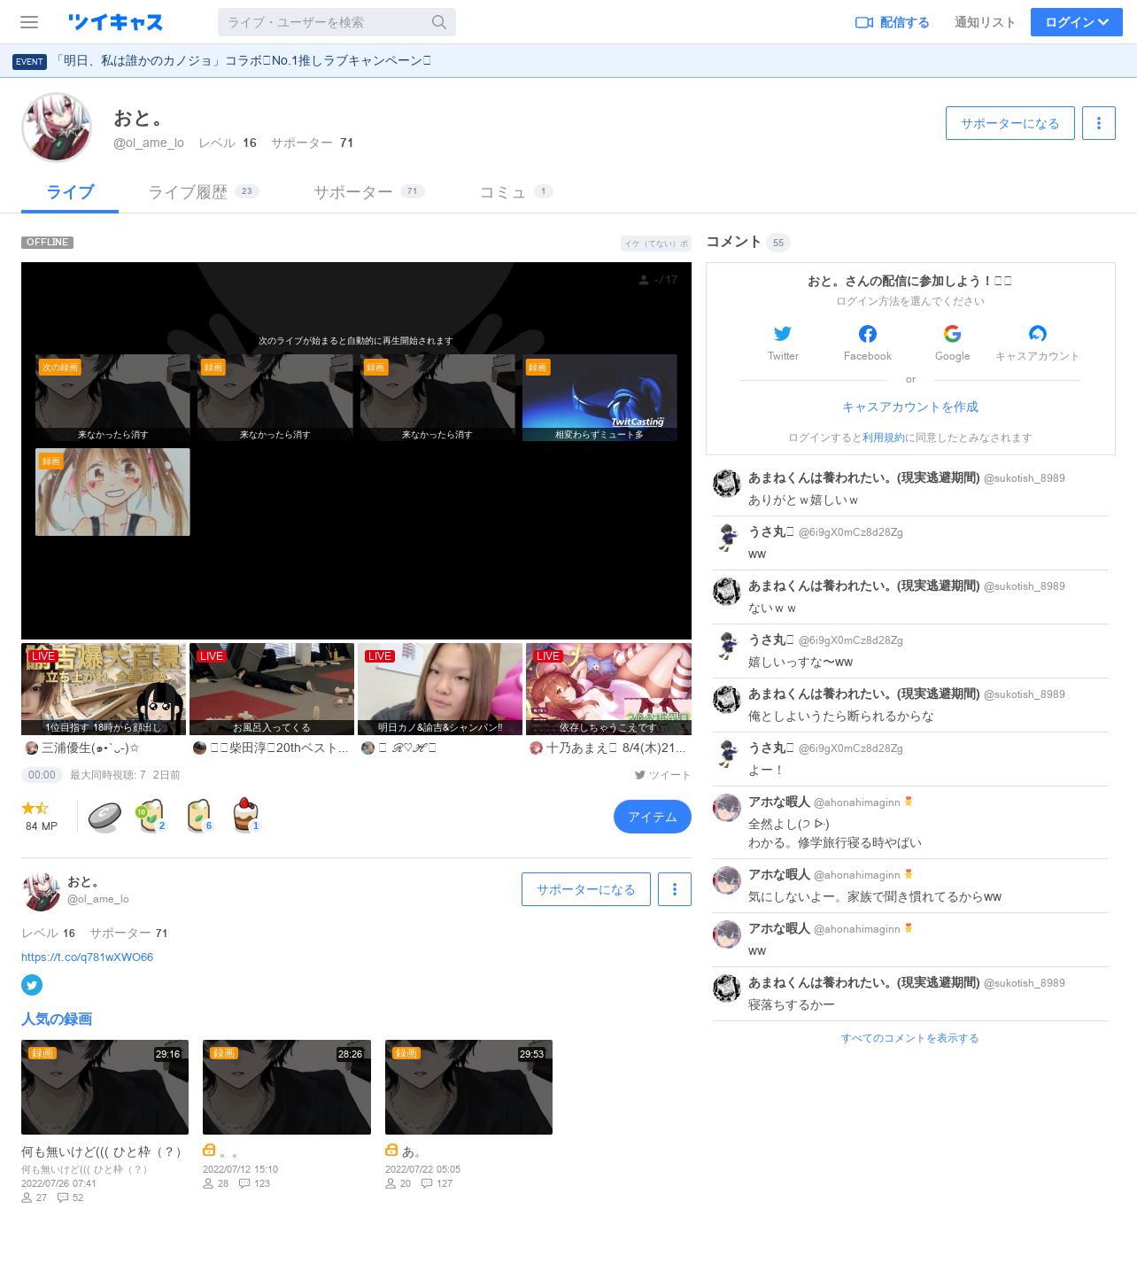1137x1279 pixels.
Task: Open the hamburger menu icon
Action: pos(29,22)
